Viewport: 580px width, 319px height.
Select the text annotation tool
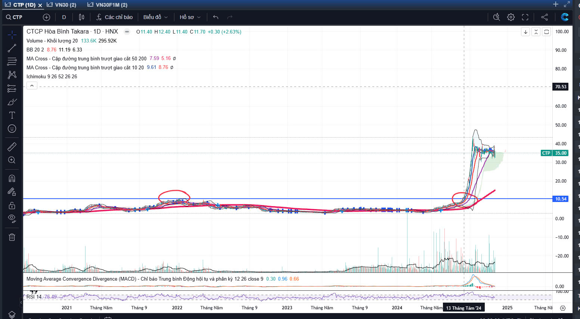click(x=12, y=115)
